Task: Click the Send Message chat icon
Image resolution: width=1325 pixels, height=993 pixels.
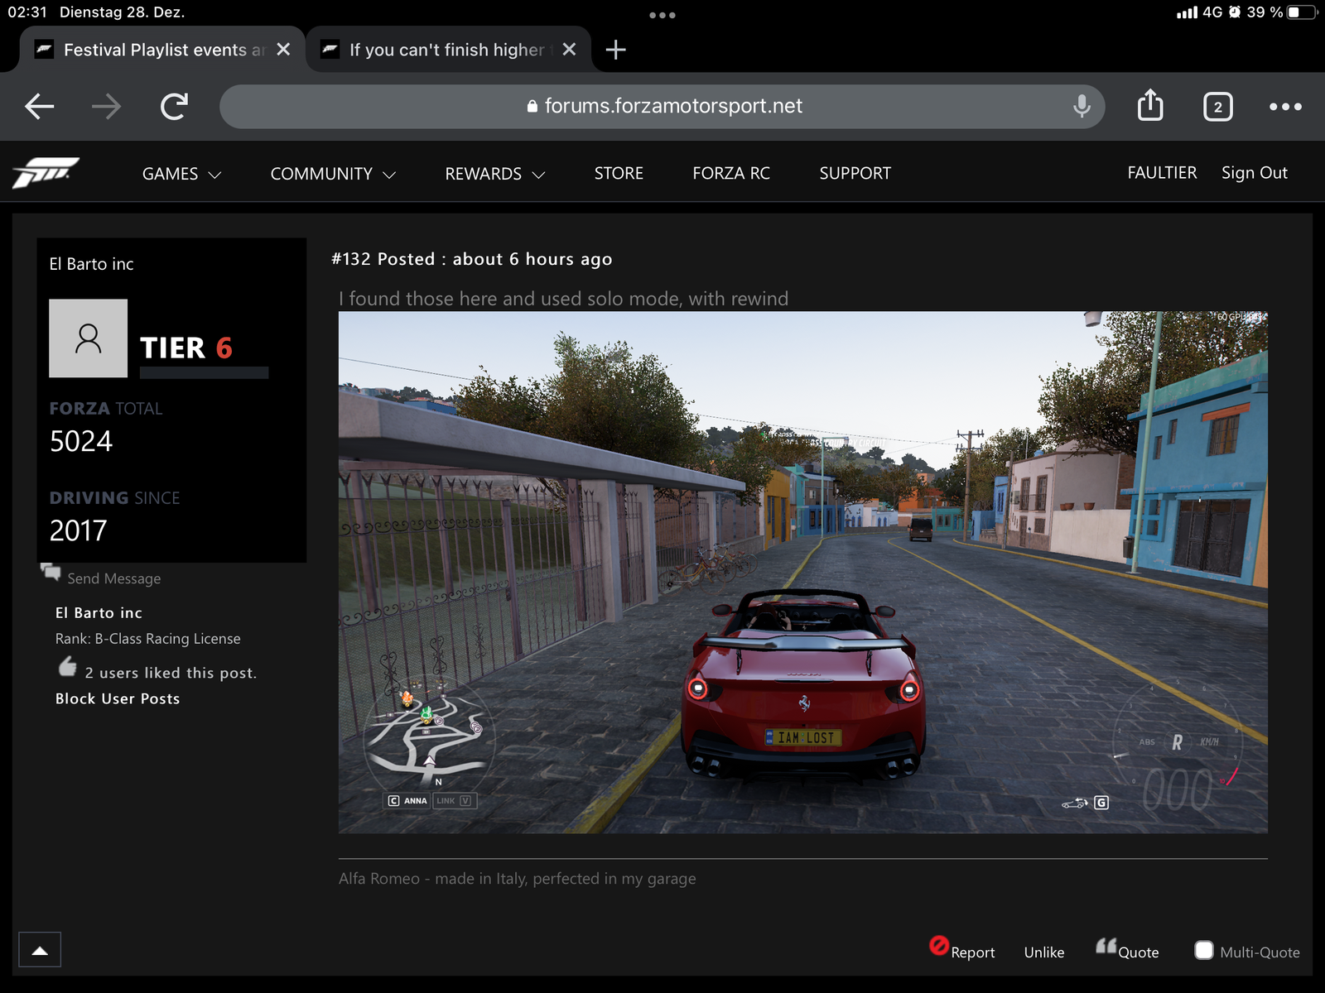Action: click(x=51, y=572)
